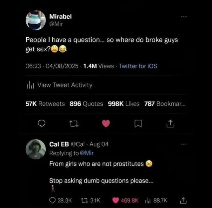The width and height of the screenshot is (212, 208).
Task: Unlike Mirabel's tweet with the heart icon
Action: pos(106,123)
